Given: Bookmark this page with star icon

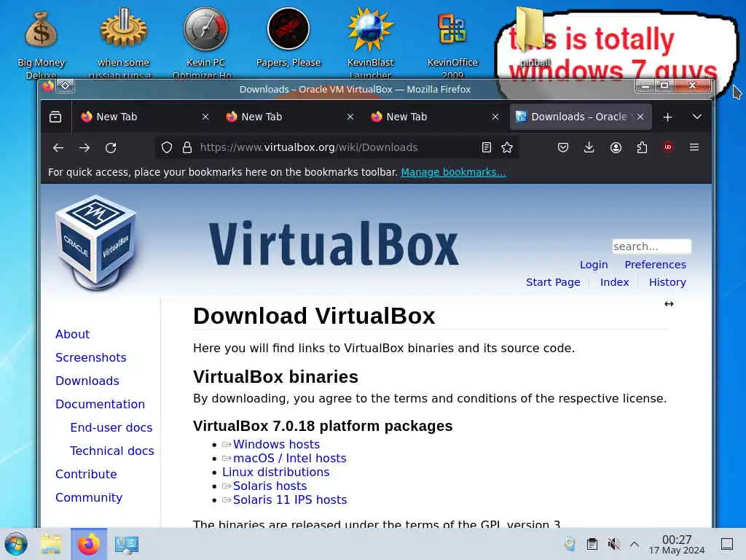Looking at the screenshot, I should click(507, 147).
